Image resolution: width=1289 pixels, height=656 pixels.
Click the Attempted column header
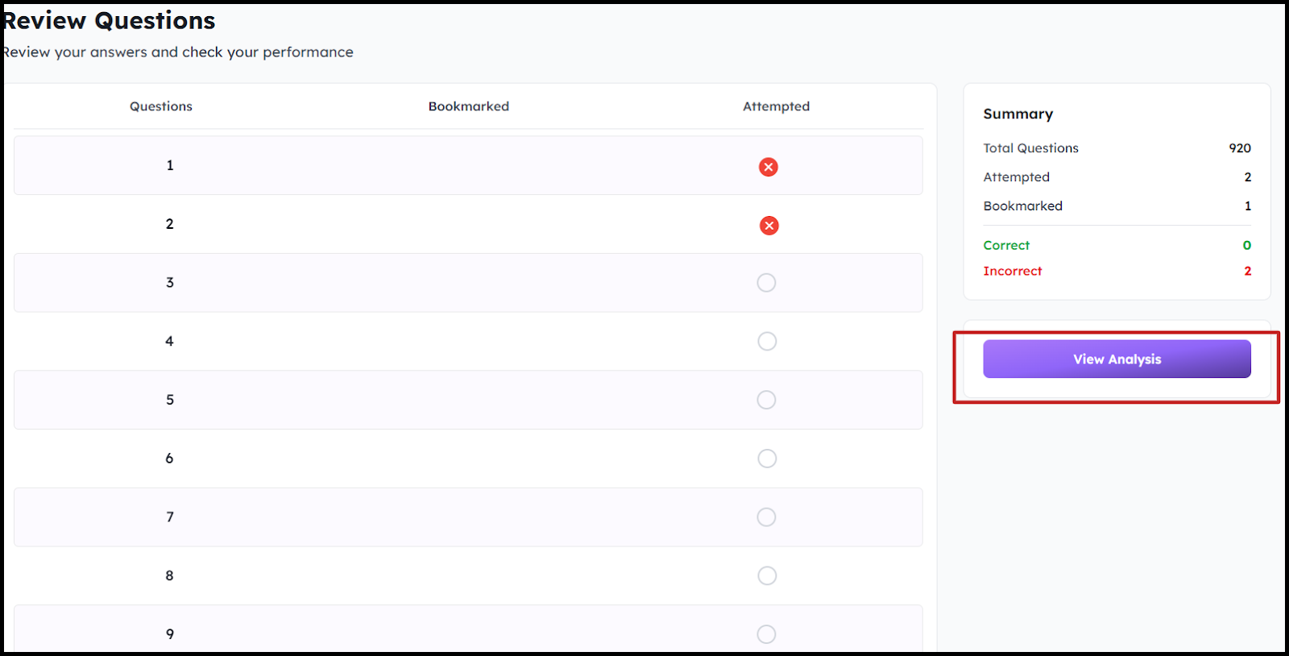click(776, 106)
